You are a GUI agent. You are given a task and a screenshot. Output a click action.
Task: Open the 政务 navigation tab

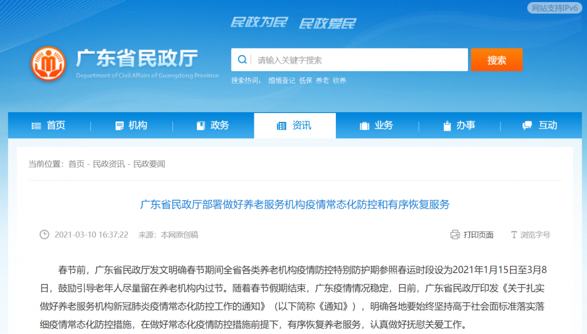(213, 126)
